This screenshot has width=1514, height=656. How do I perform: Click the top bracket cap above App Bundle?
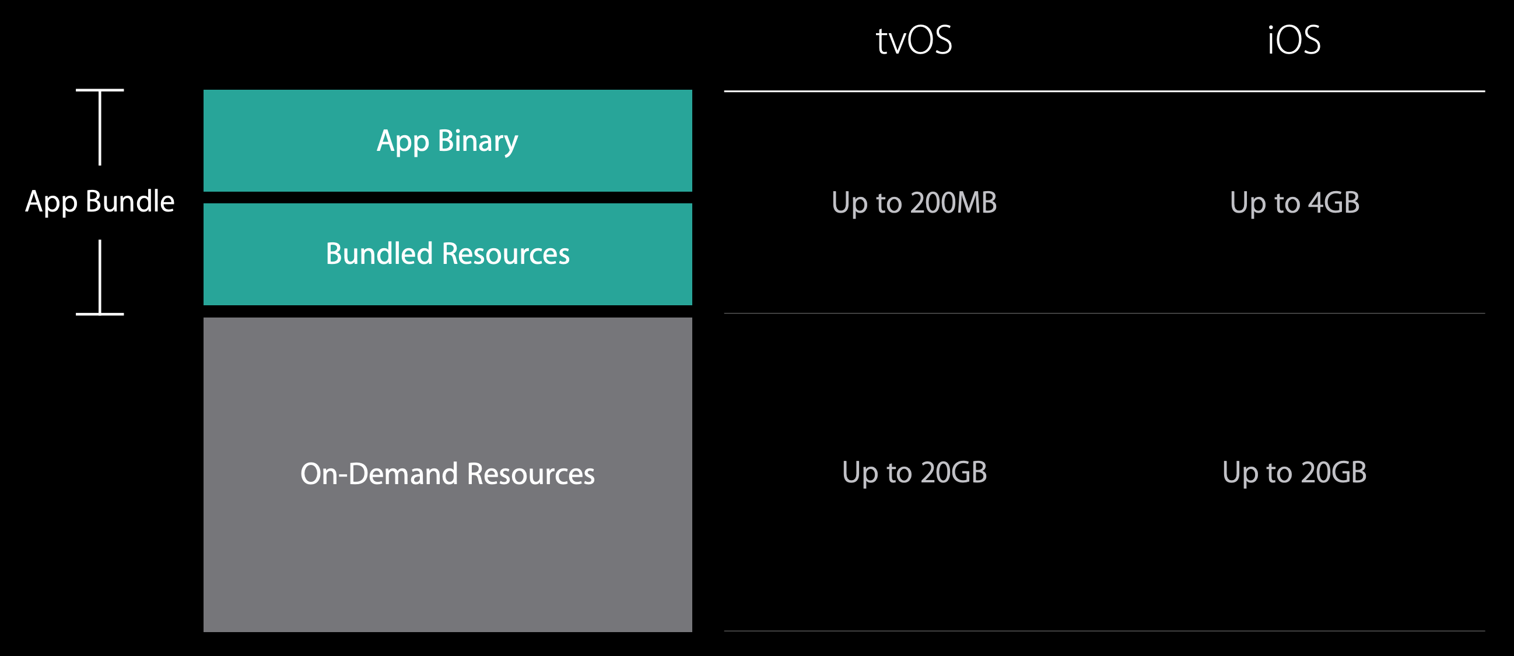click(x=100, y=90)
